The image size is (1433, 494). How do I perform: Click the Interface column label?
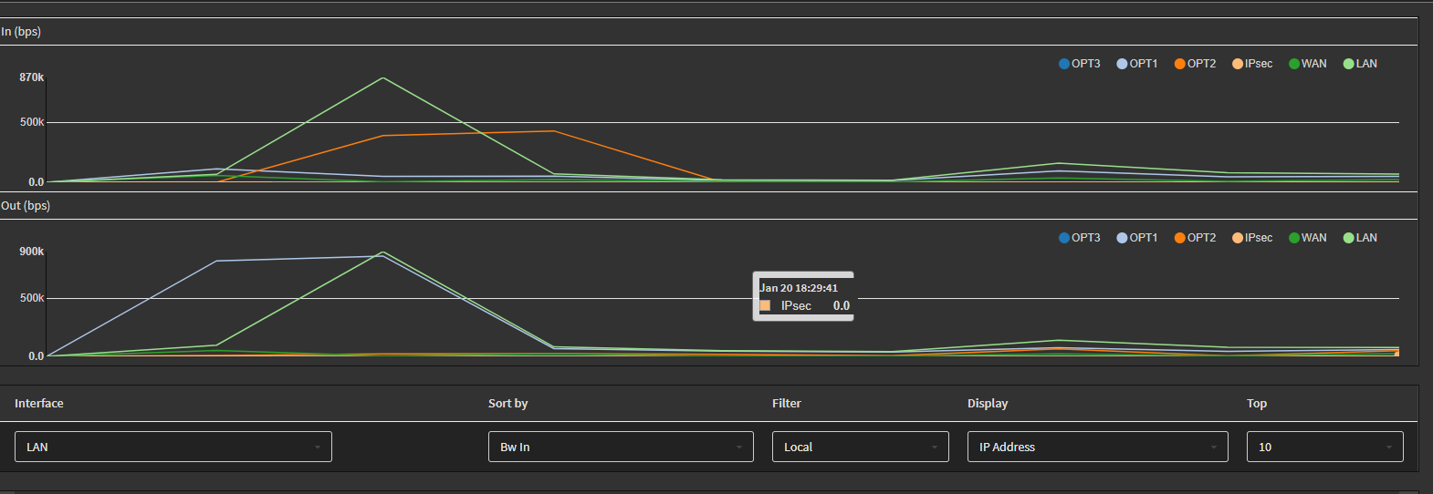[x=39, y=403]
